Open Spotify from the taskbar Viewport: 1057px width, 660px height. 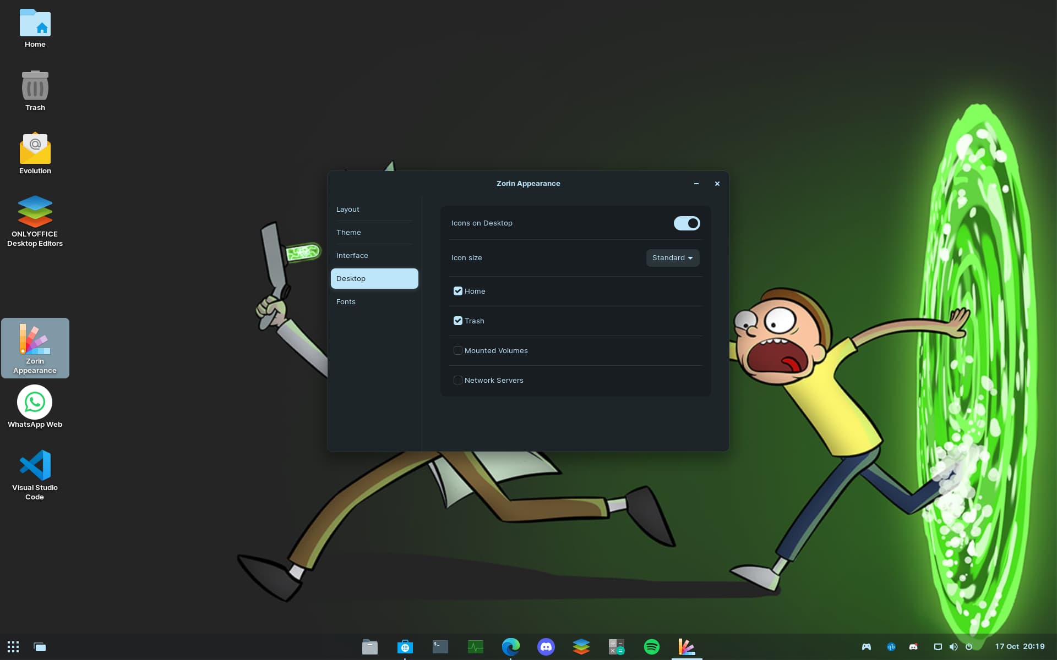pyautogui.click(x=652, y=647)
